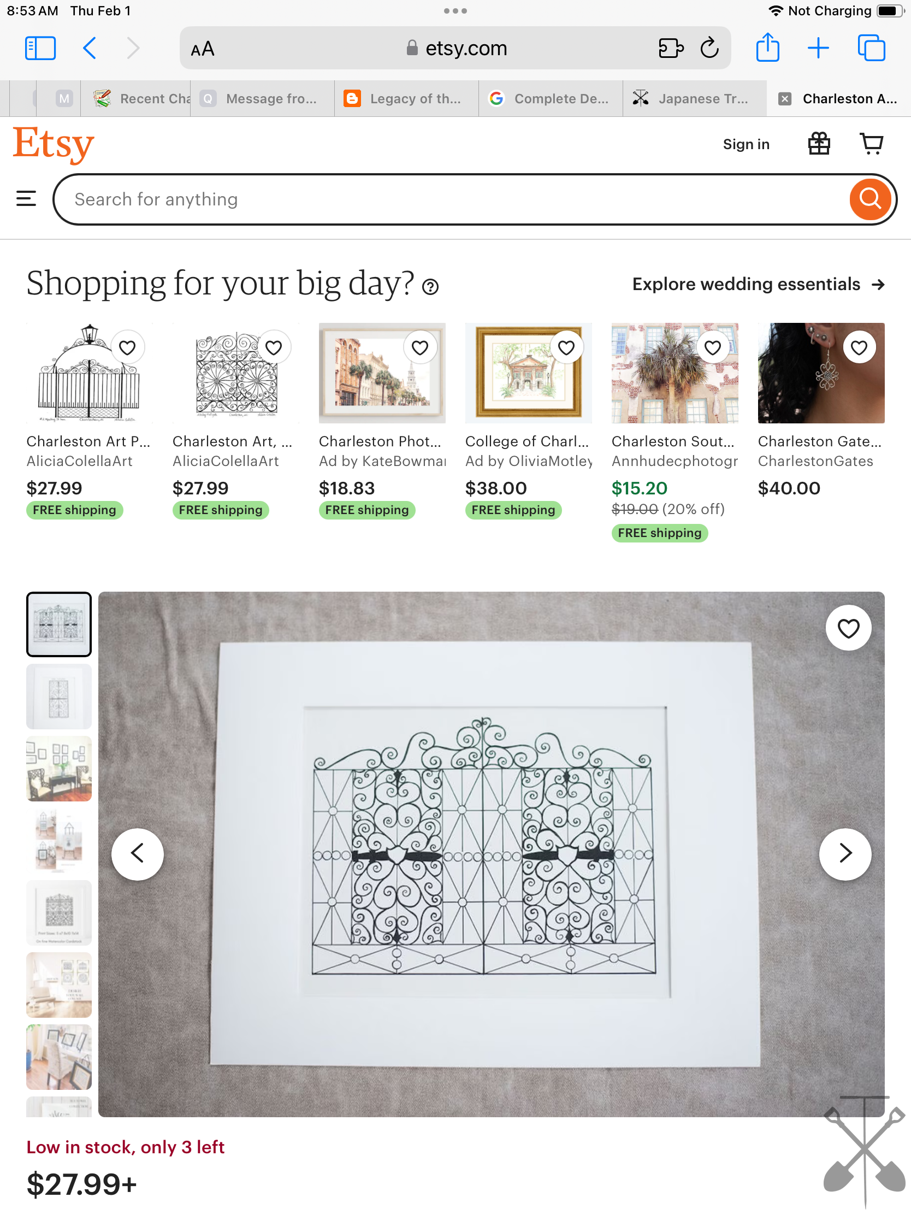This screenshot has width=911, height=1215.
Task: Click the Sign in link
Action: tap(746, 144)
